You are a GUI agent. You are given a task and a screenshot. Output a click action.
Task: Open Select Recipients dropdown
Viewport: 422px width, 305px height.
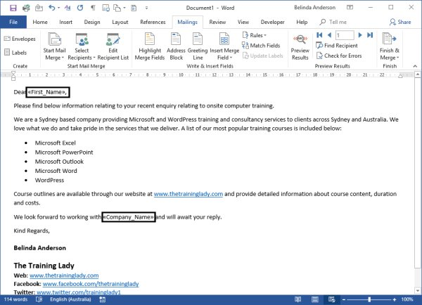82,46
